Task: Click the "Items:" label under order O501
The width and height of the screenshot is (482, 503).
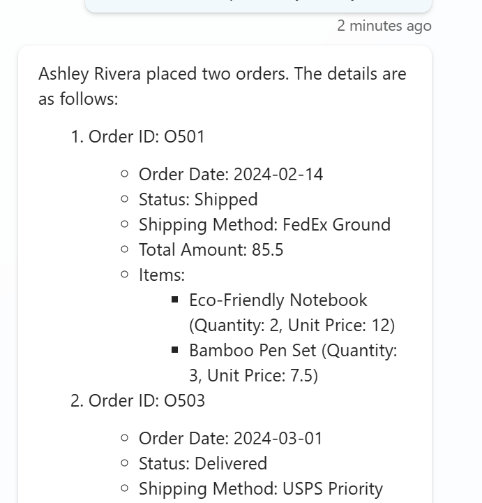Action: (162, 275)
